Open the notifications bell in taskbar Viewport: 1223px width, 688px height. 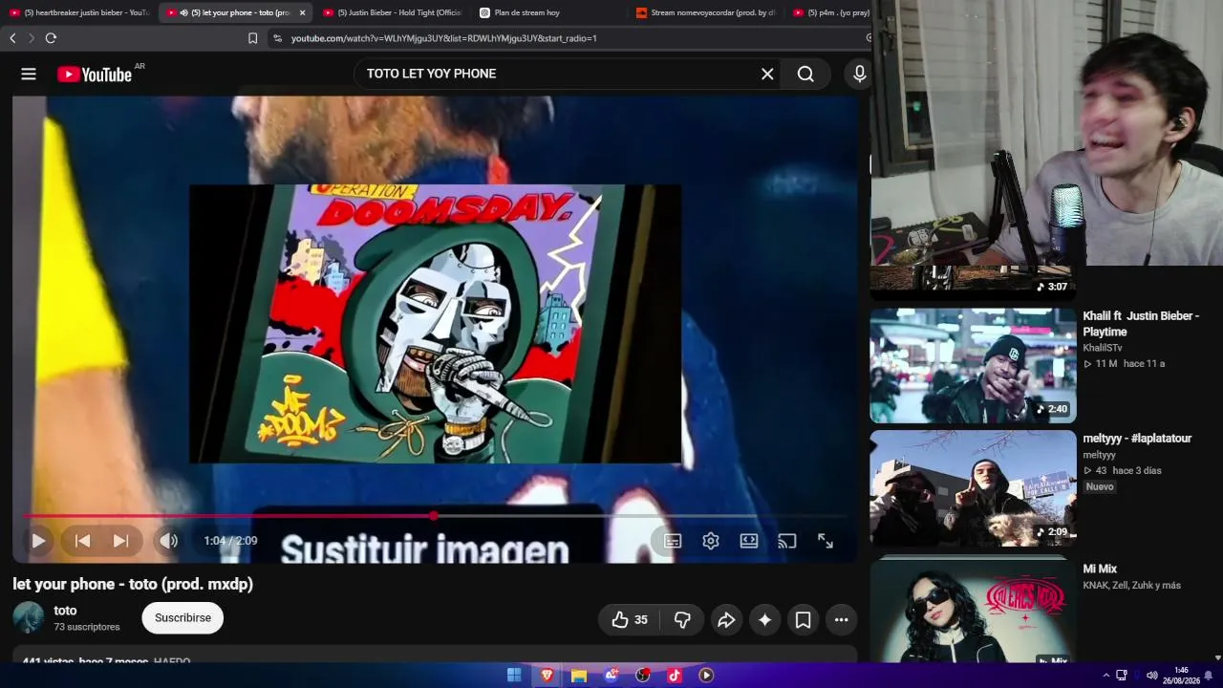tap(1208, 676)
